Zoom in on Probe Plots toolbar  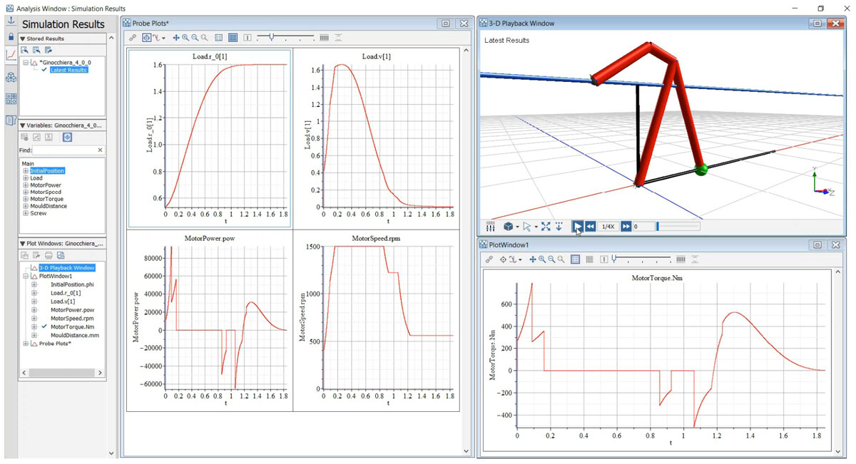185,38
